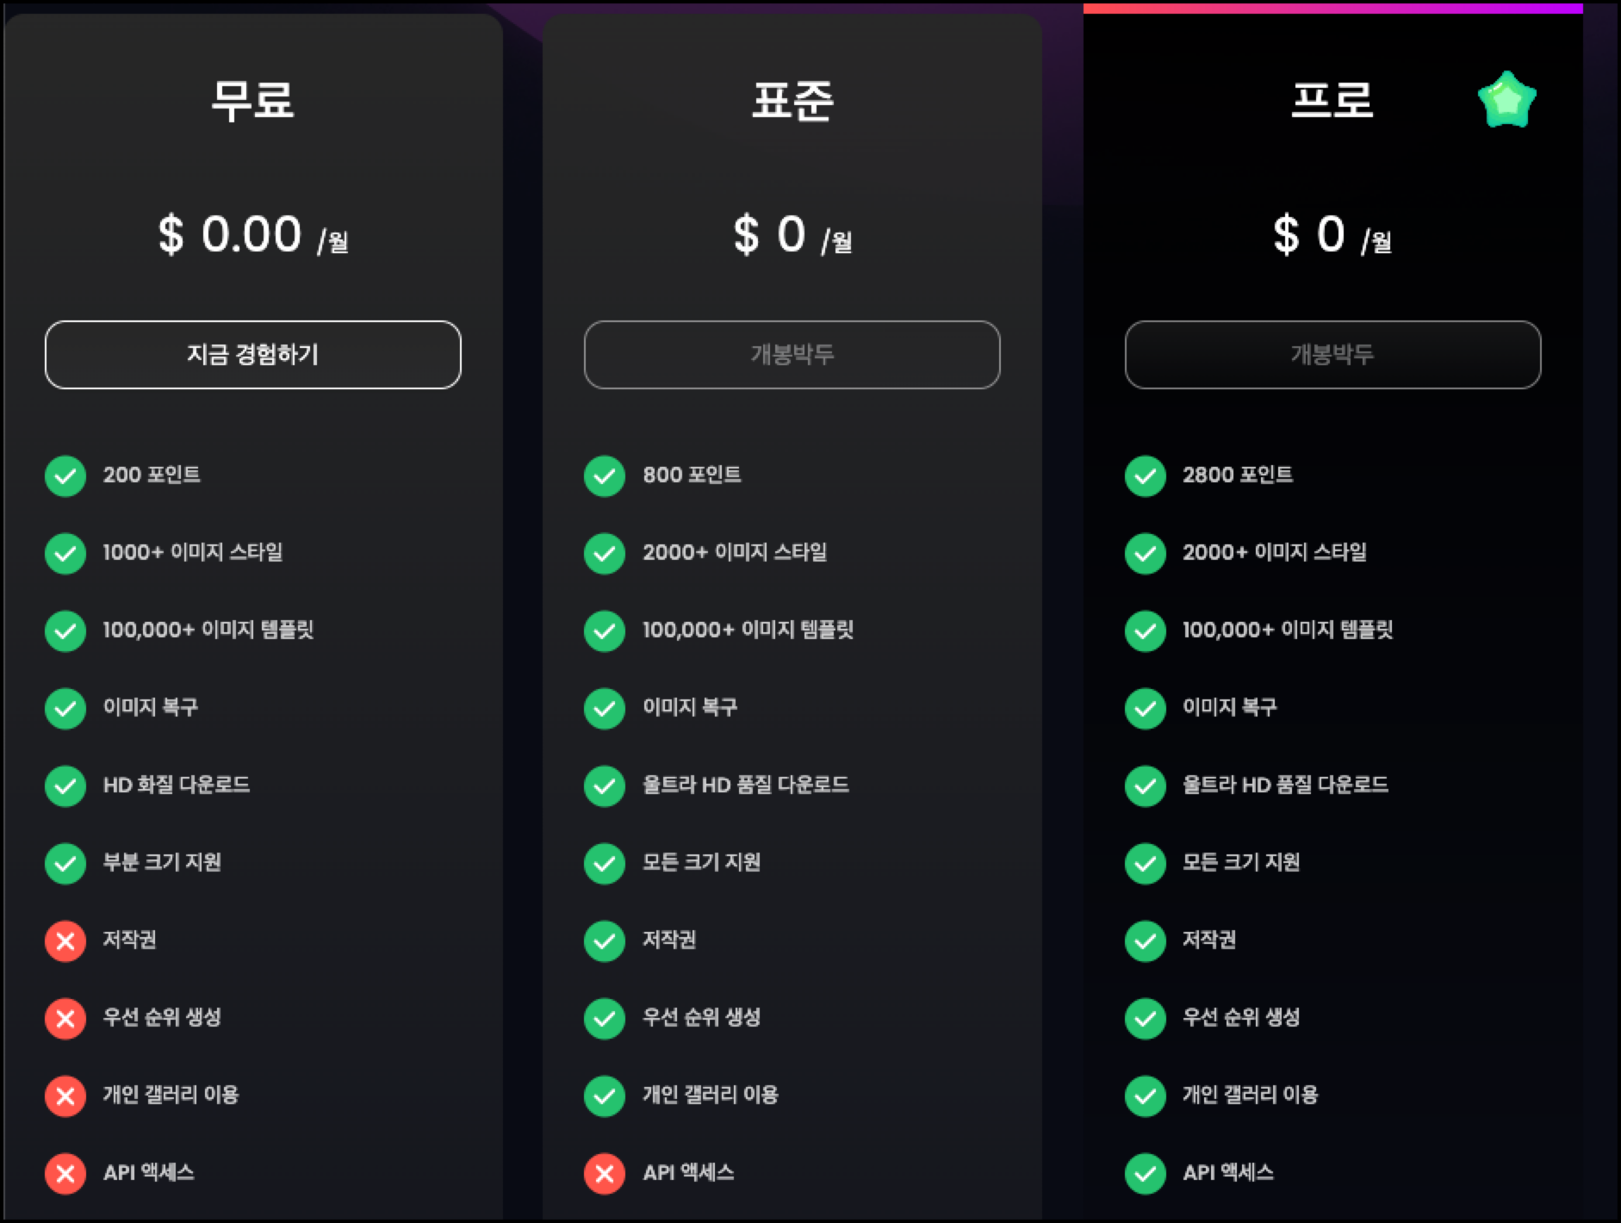This screenshot has height=1223, width=1621.
Task: Select the green star icon beside 프로
Action: [1504, 99]
